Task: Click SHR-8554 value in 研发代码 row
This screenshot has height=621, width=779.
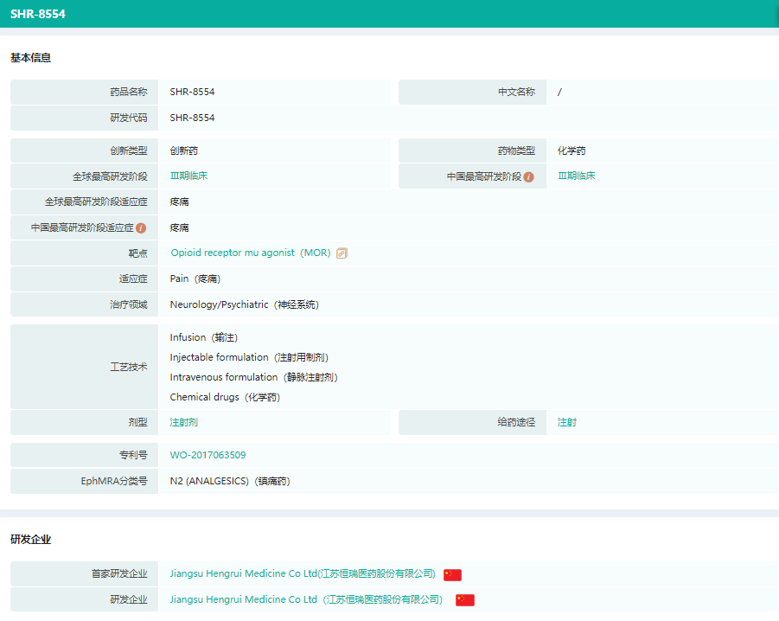Action: tap(192, 118)
